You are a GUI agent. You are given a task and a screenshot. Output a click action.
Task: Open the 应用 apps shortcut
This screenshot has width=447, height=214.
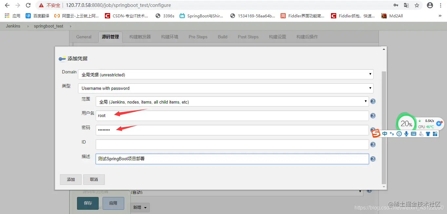pyautogui.click(x=12, y=16)
